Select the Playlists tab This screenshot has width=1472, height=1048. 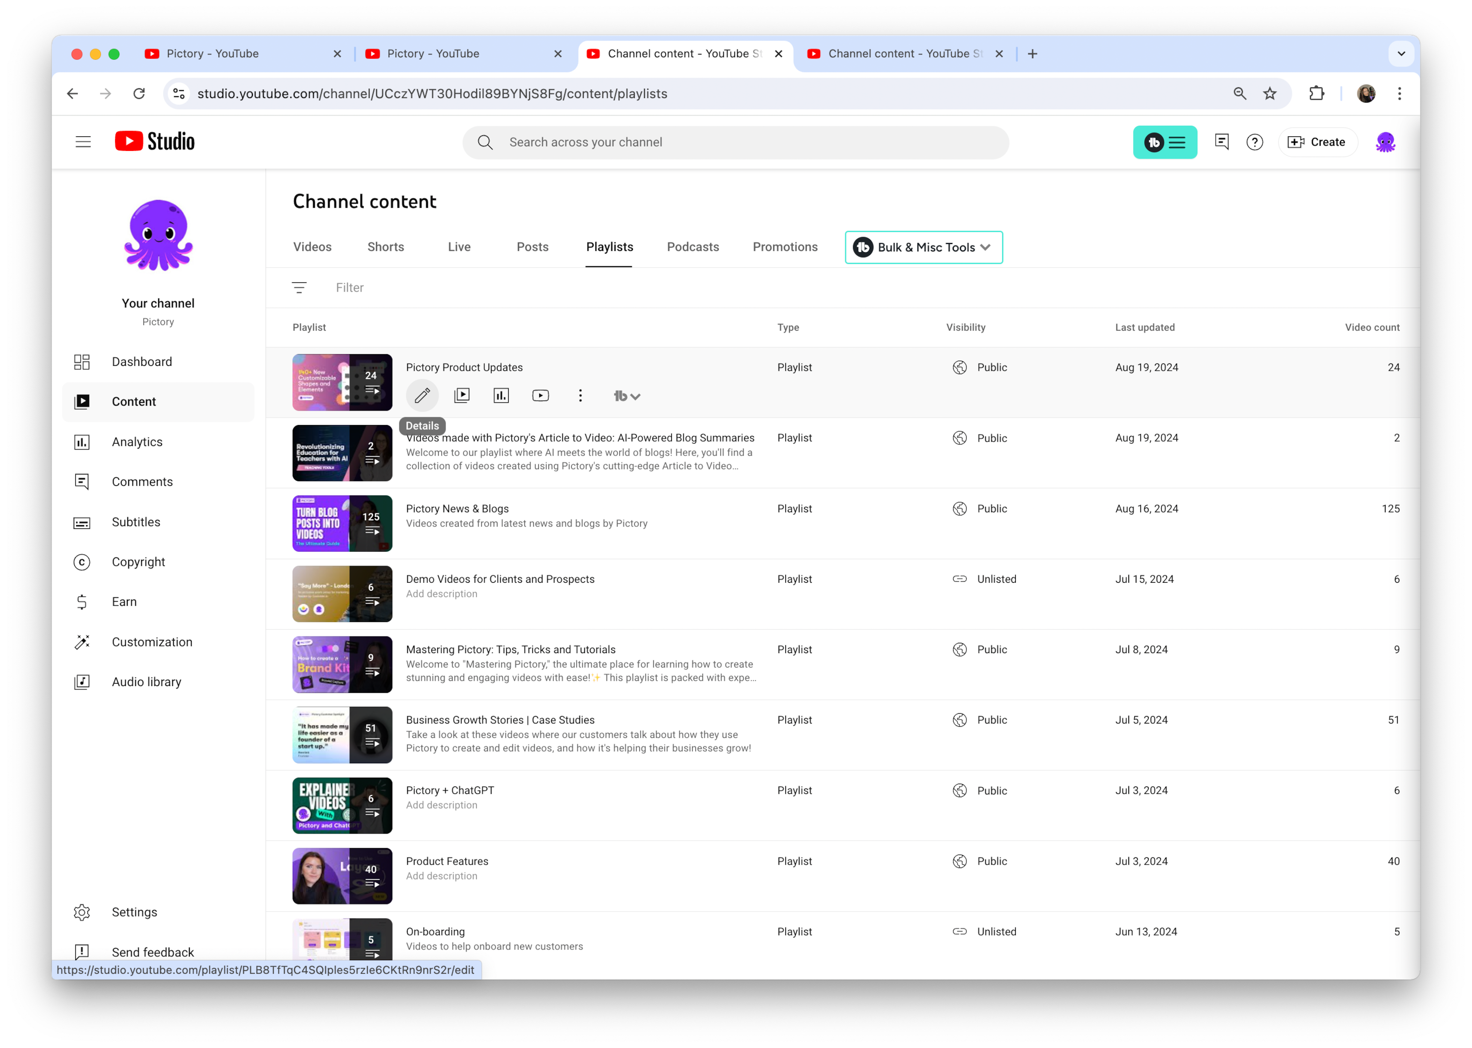609,247
